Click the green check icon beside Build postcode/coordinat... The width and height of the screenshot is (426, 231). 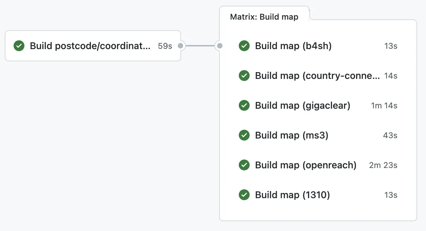coord(19,46)
